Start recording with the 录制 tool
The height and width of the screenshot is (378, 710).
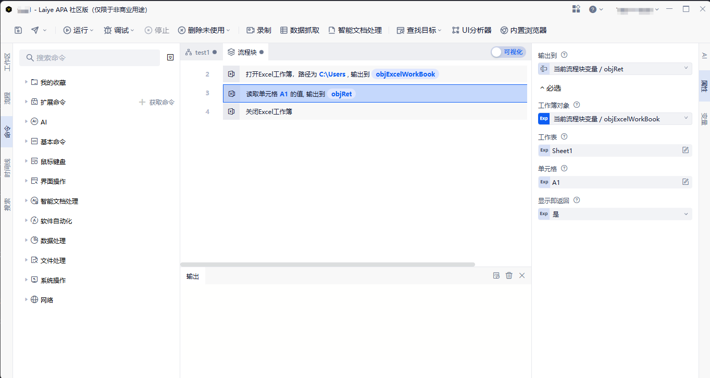pyautogui.click(x=258, y=30)
